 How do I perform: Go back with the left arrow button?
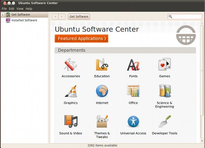point(55,16)
